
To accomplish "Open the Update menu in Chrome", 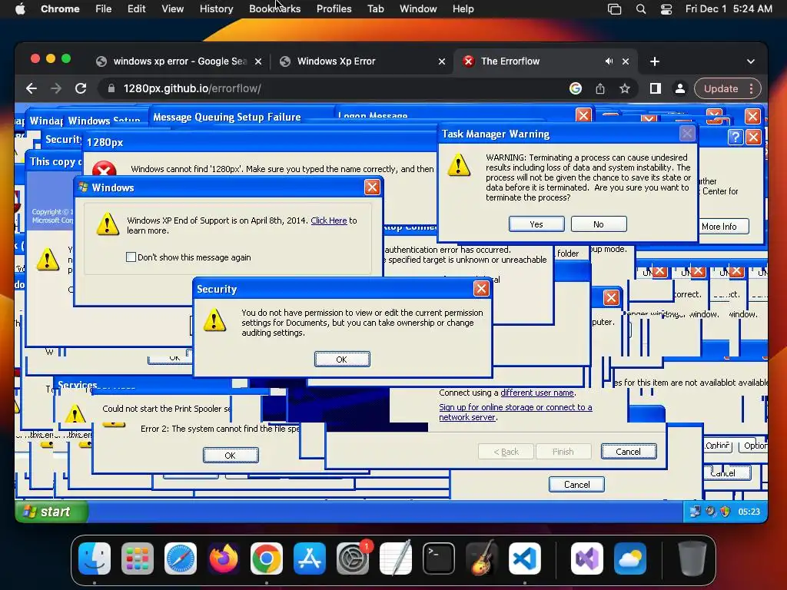I will [727, 89].
